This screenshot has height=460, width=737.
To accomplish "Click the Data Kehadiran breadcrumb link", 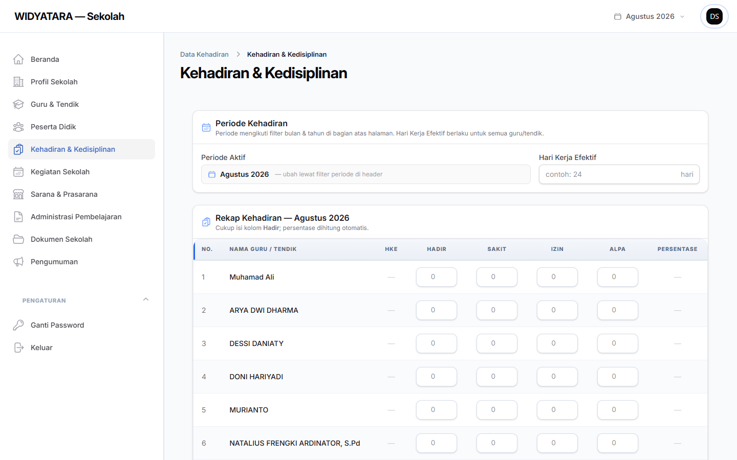I will [204, 54].
